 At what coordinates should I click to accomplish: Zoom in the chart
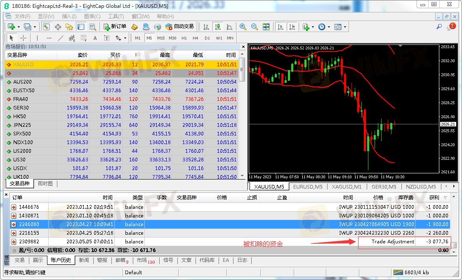[x=243, y=27]
